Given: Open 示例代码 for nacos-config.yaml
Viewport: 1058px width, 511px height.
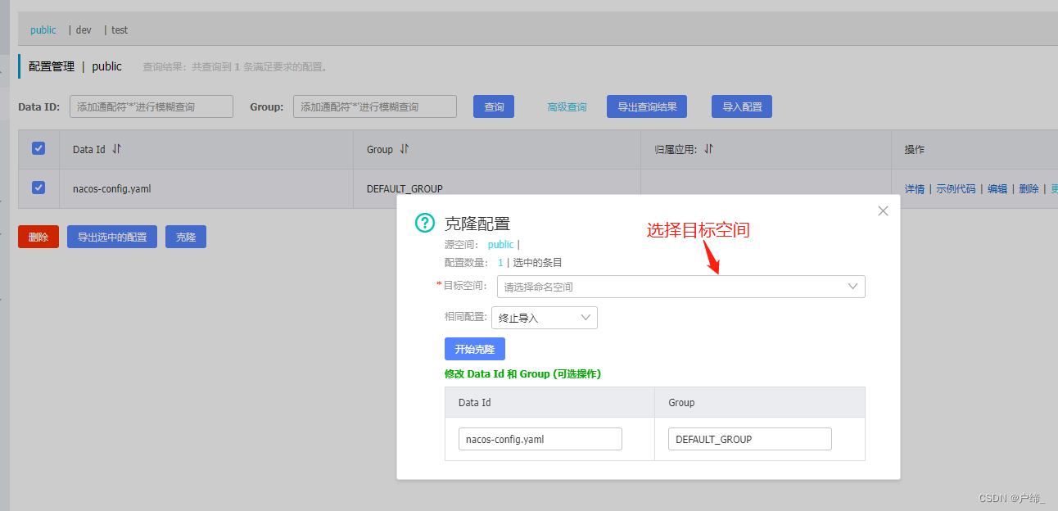Looking at the screenshot, I should pos(956,188).
